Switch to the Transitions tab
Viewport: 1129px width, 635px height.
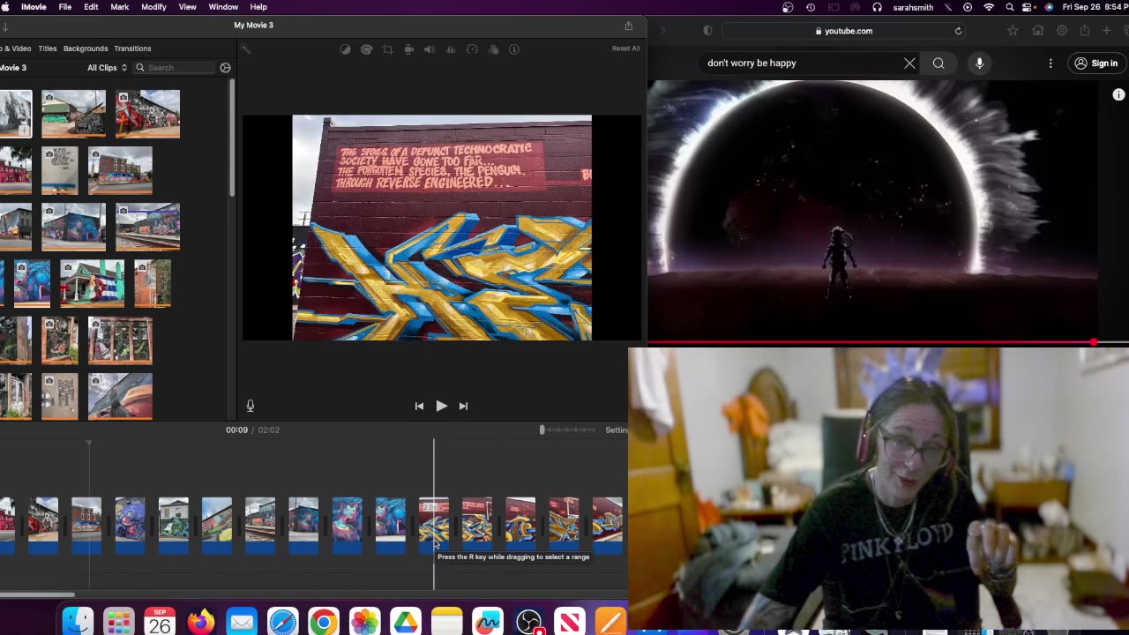point(132,49)
